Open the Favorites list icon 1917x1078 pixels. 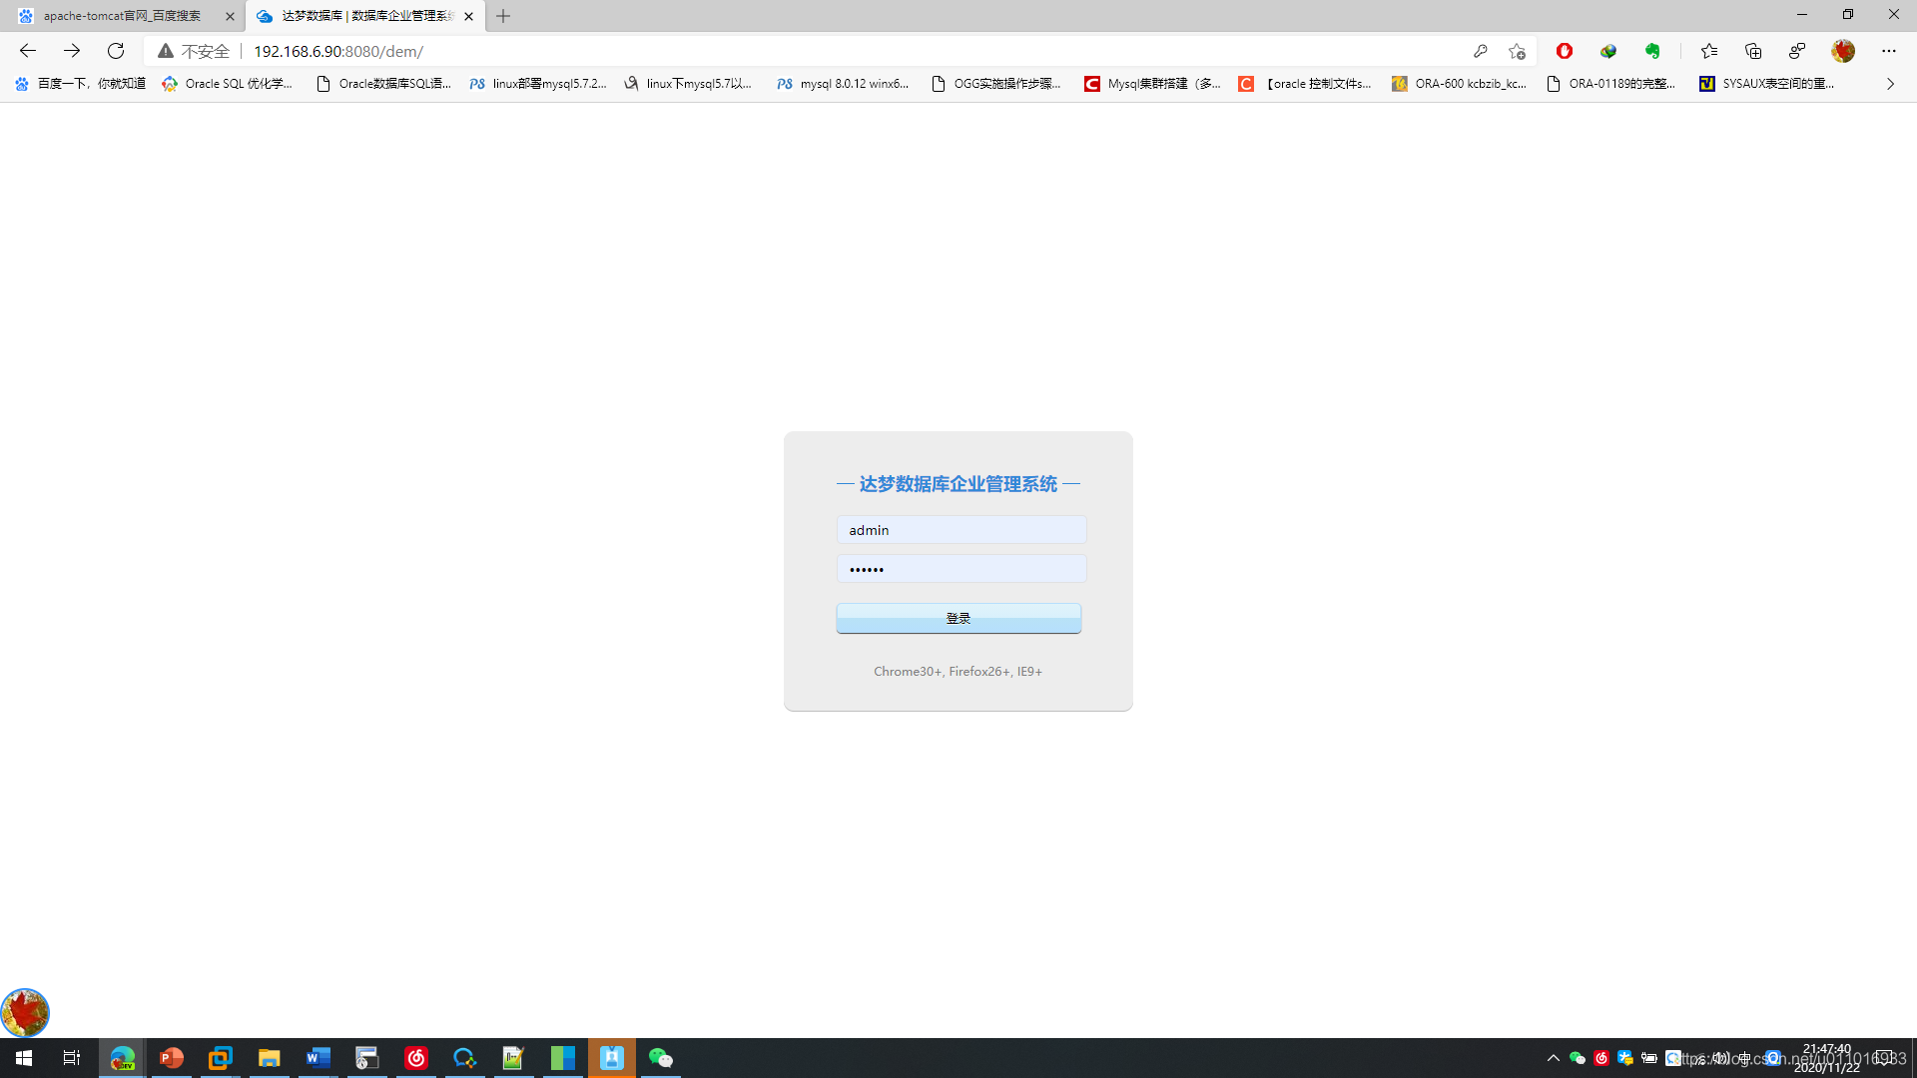(x=1709, y=51)
